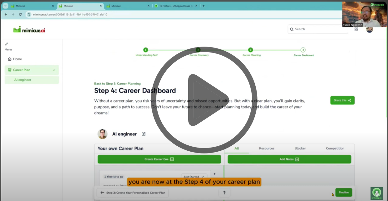
Task: Edit the AI engineer plan name via pencil icon
Action: tap(143, 134)
